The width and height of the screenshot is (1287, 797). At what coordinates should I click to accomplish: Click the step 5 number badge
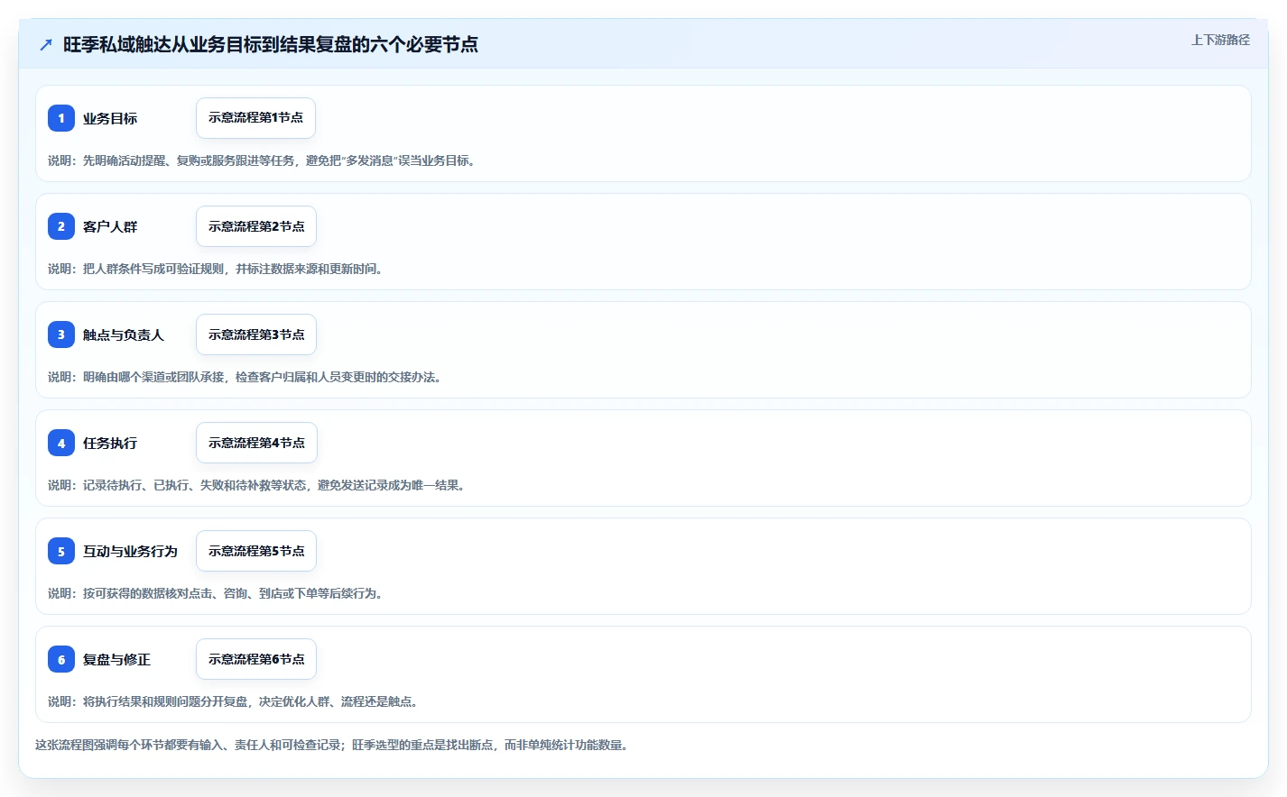click(61, 551)
